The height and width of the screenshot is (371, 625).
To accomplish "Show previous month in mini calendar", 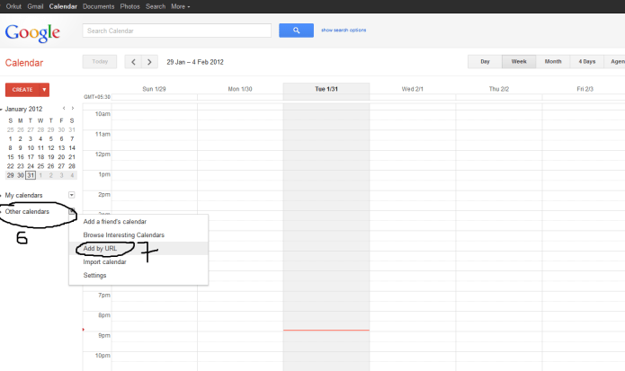I will [x=64, y=109].
